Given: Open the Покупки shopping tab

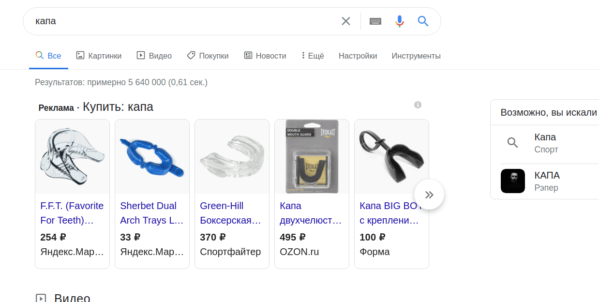Looking at the screenshot, I should click(x=208, y=56).
